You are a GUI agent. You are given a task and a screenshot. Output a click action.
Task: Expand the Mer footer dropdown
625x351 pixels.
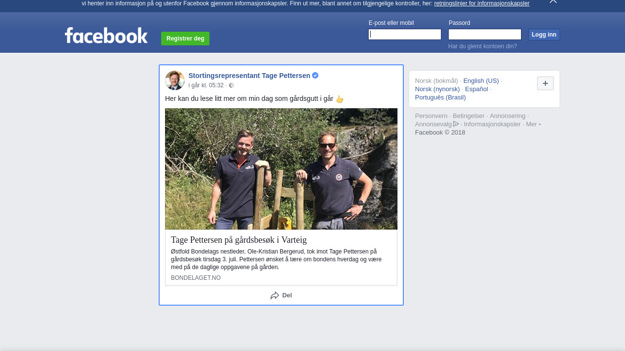(533, 124)
